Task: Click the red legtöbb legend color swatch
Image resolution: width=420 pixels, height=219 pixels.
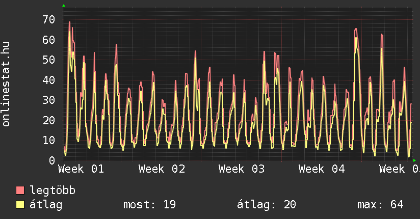Action: click(20, 190)
